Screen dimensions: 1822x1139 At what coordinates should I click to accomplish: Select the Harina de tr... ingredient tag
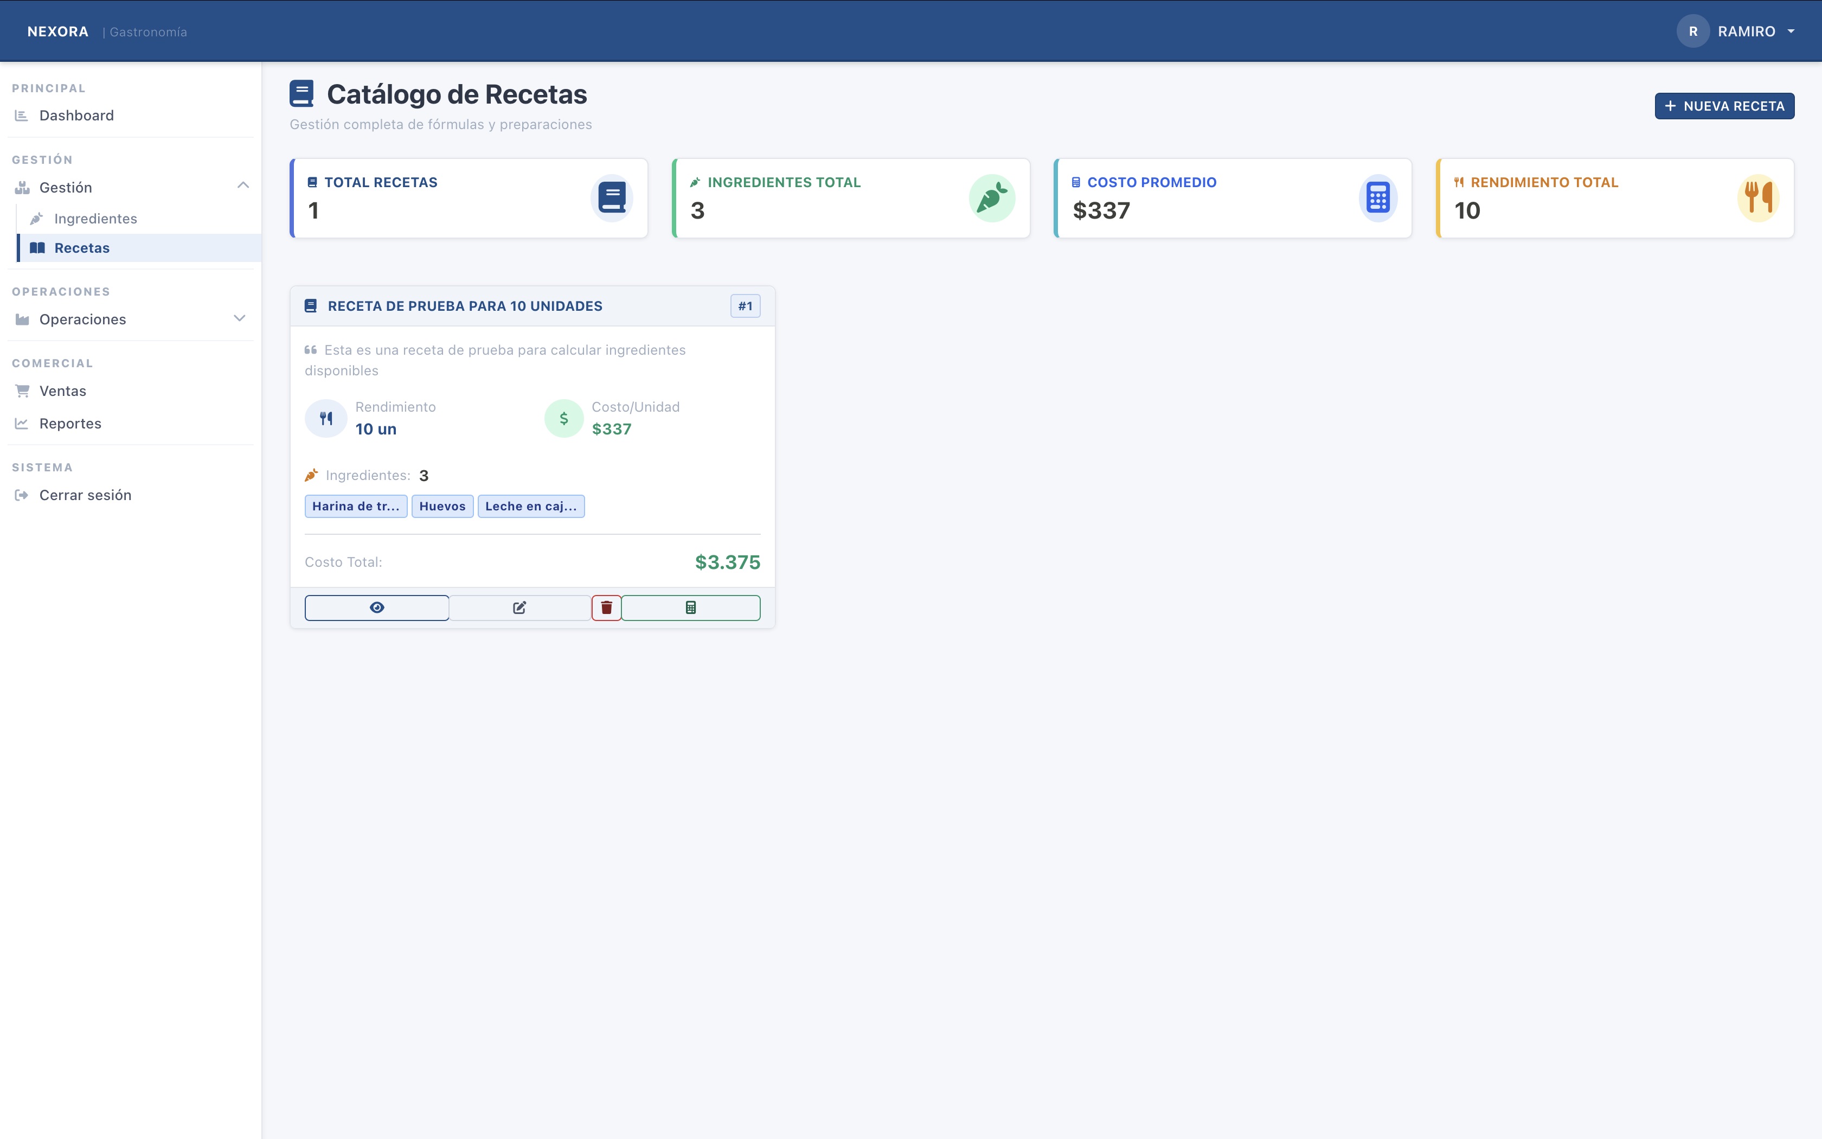click(355, 506)
